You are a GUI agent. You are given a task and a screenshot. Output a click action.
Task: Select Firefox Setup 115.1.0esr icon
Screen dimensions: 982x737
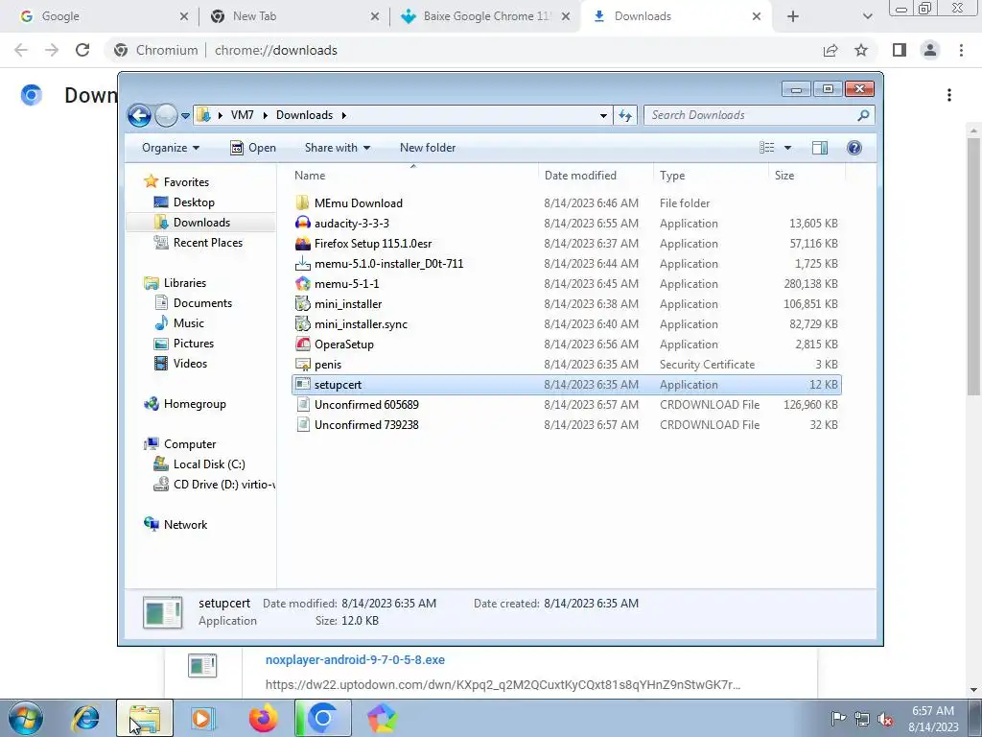(302, 243)
